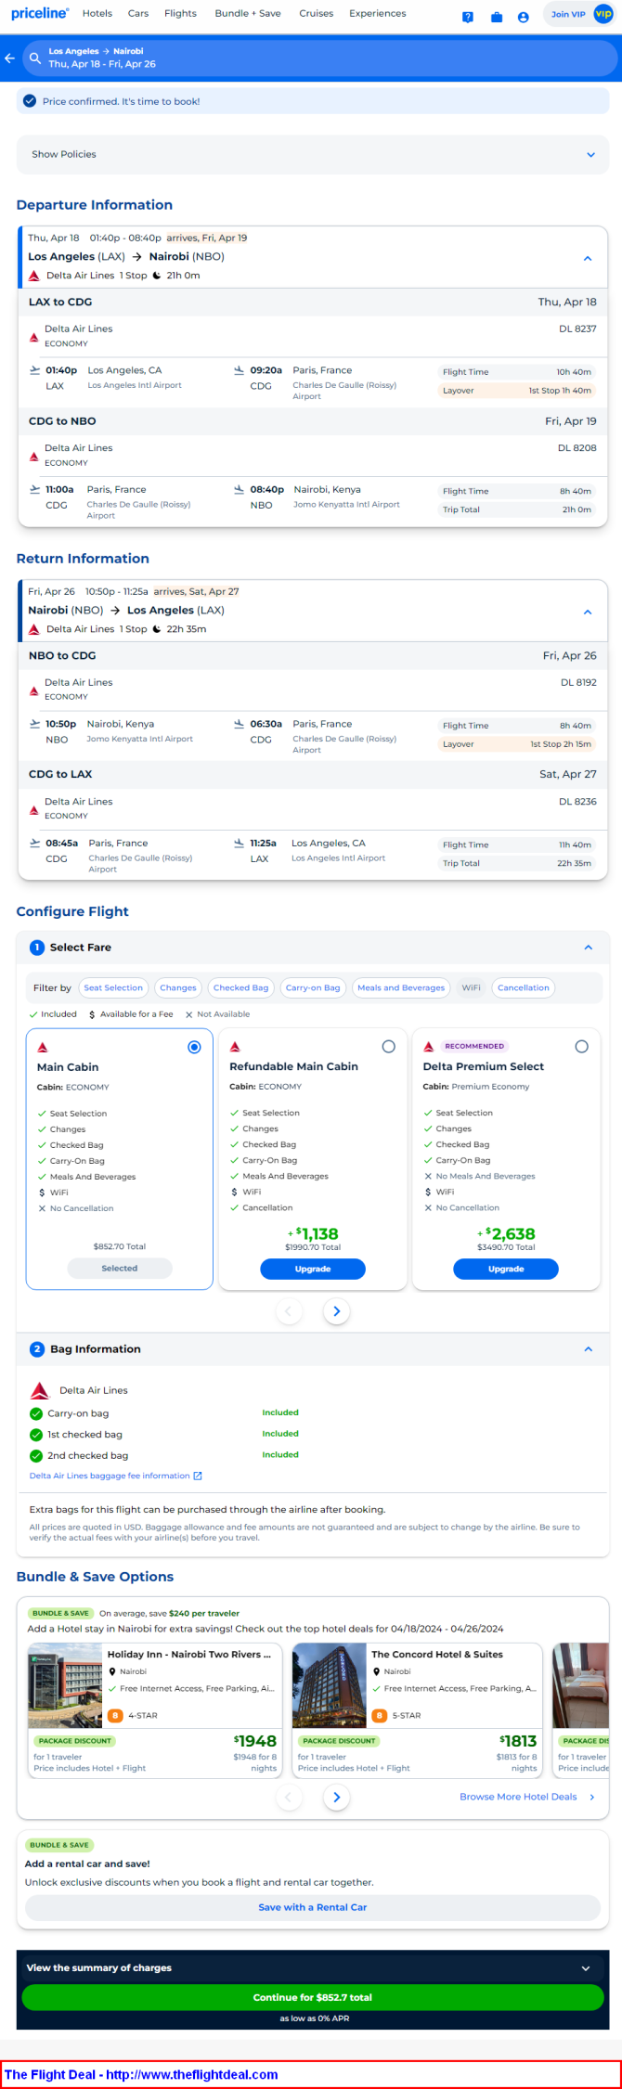
Task: Click overnight moon icon on departure summary
Action: pos(157,276)
